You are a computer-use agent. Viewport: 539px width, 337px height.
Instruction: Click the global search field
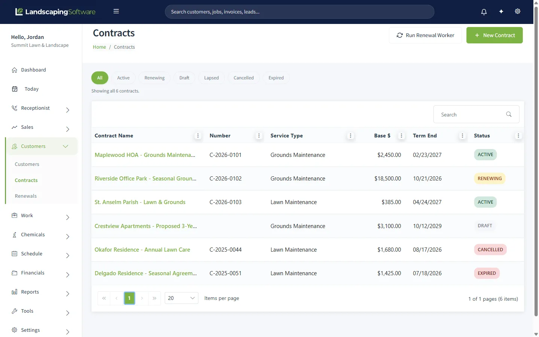click(299, 12)
